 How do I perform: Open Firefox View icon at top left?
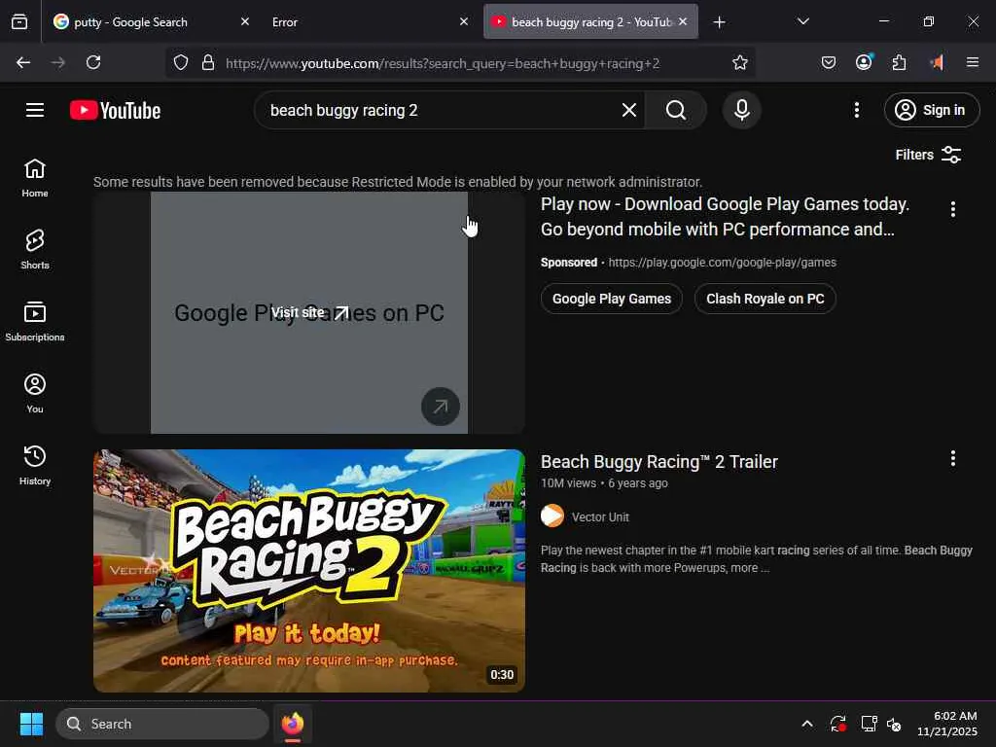pos(19,22)
